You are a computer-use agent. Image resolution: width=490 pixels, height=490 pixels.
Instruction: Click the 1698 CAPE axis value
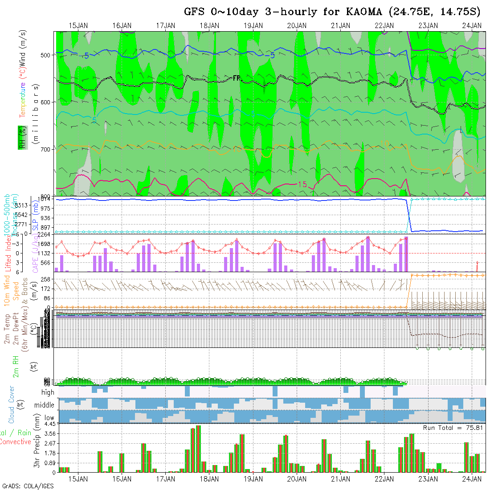[46, 244]
